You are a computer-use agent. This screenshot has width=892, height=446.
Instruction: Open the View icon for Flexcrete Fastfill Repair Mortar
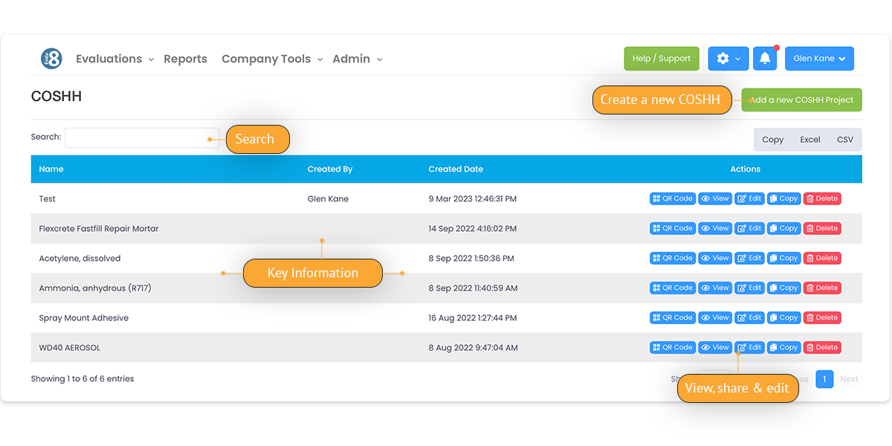pos(714,228)
